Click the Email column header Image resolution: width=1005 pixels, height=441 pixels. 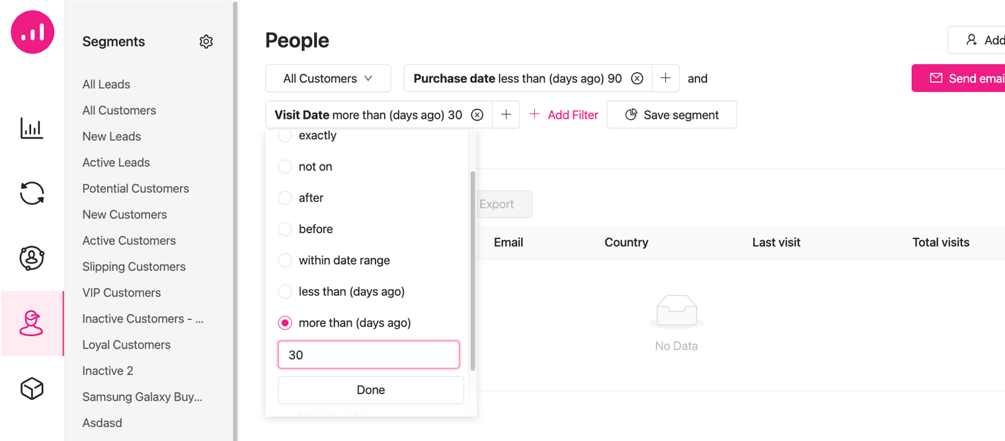coord(508,242)
